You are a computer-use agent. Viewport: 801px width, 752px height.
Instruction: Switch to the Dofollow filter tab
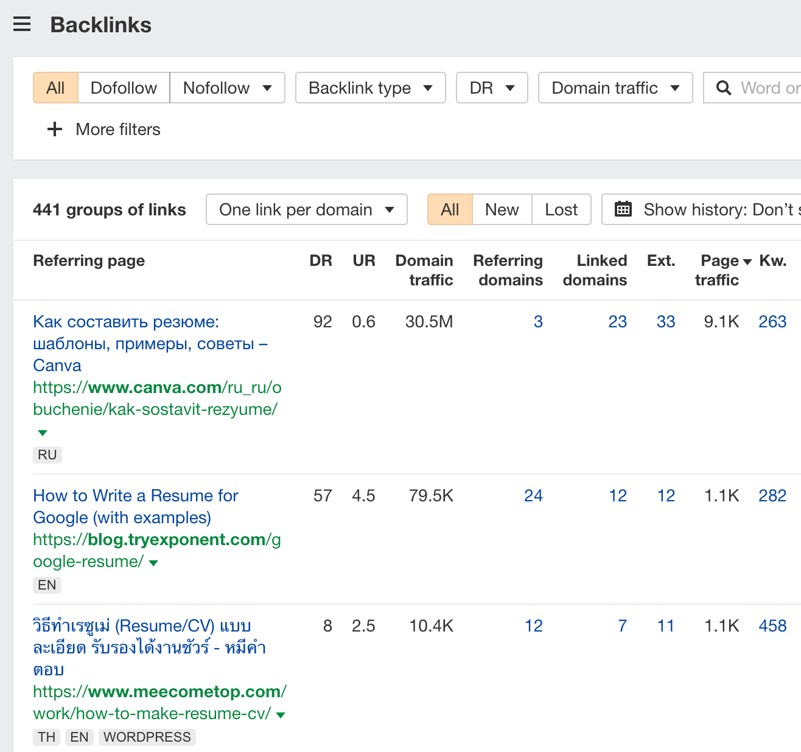click(123, 88)
